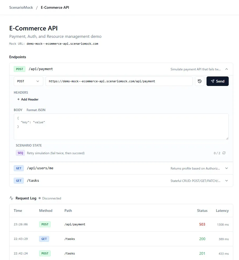Viewport: 239px width, 260px height.
Task: Open the 22:43:29 log entry
Action: point(121,239)
